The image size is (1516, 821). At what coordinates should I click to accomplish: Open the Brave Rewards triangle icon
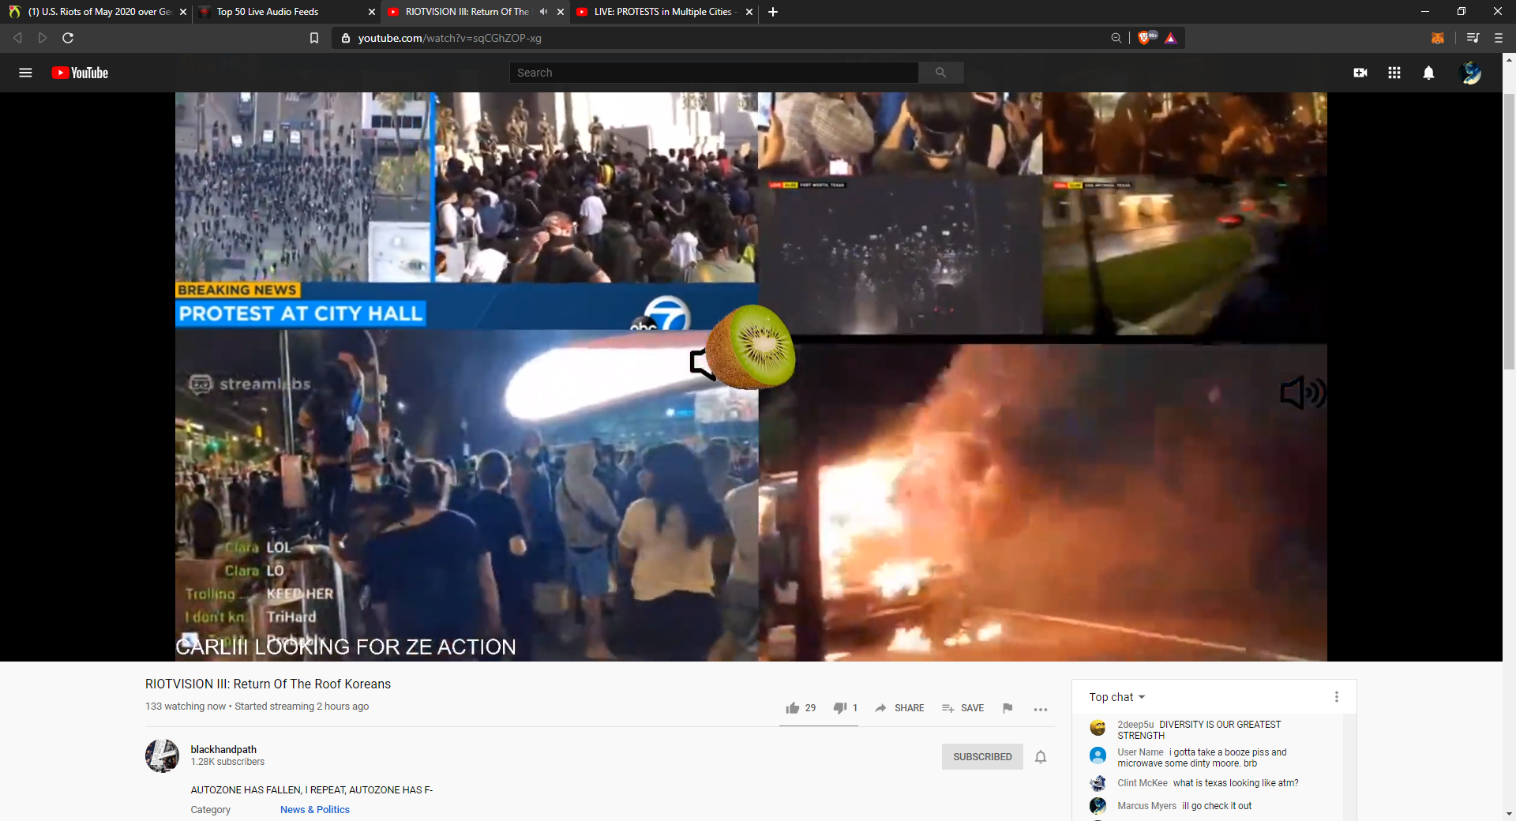click(x=1171, y=38)
